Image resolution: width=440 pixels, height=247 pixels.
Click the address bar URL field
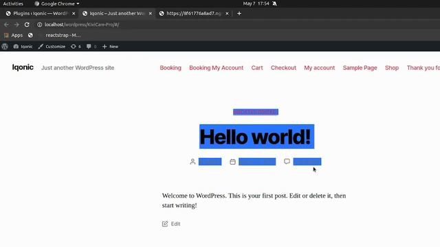[82, 25]
